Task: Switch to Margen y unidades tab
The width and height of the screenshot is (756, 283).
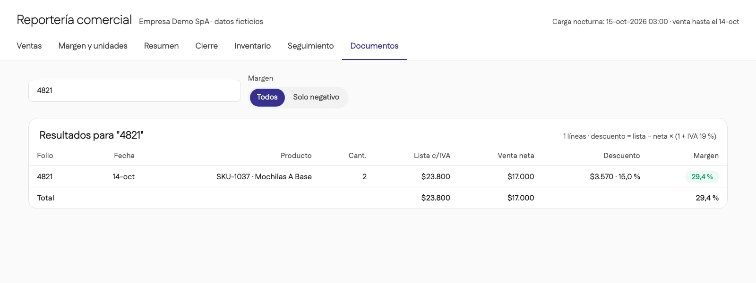Action: pos(93,46)
